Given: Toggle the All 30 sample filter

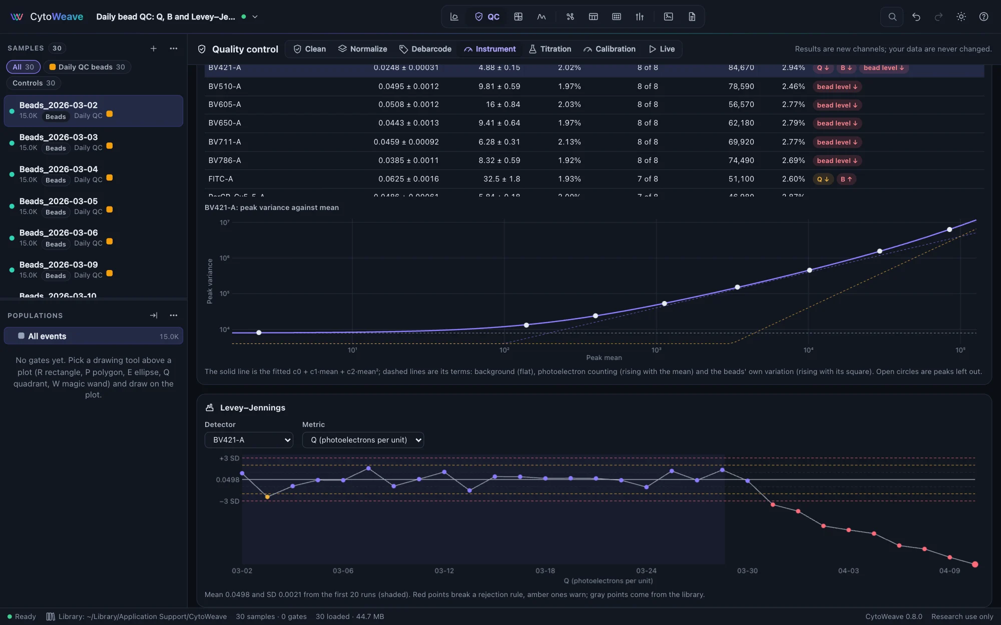Looking at the screenshot, I should coord(24,67).
